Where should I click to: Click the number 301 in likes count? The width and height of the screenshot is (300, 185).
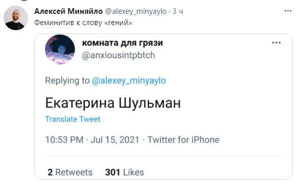point(112,172)
